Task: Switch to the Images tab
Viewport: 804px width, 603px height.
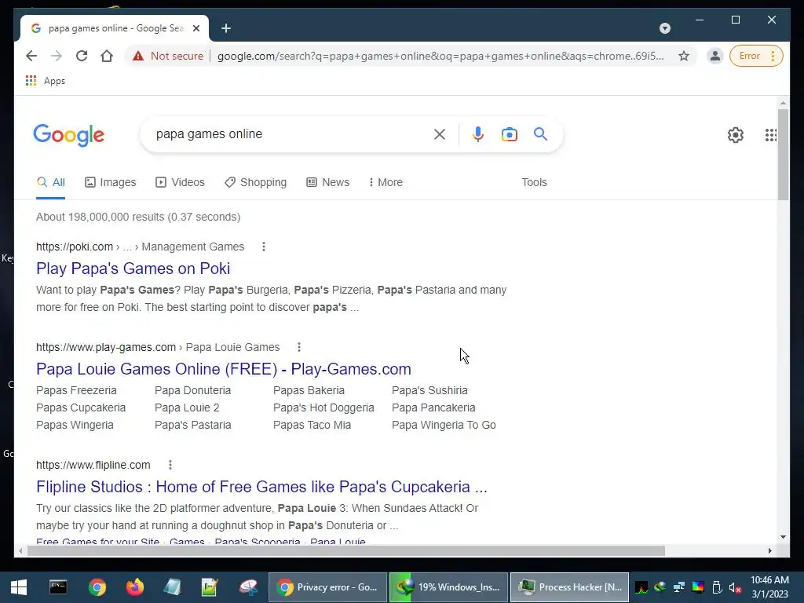Action: click(x=110, y=182)
